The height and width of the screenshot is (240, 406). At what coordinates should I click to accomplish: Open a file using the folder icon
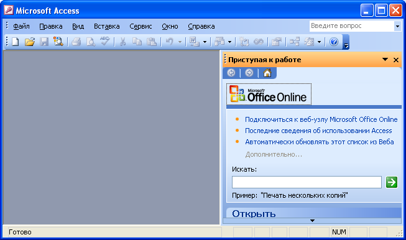[30, 42]
